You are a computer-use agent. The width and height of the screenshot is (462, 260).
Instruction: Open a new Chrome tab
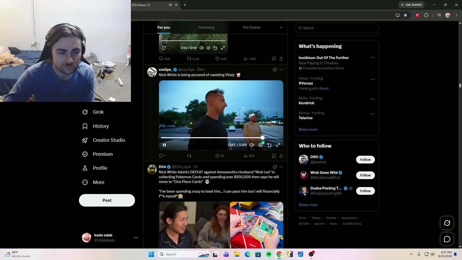185,5
